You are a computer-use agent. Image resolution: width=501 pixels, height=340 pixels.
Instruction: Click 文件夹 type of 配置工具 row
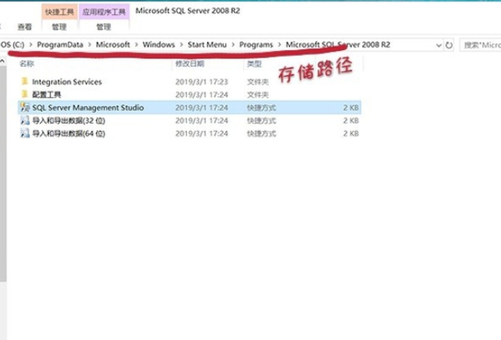(x=257, y=94)
